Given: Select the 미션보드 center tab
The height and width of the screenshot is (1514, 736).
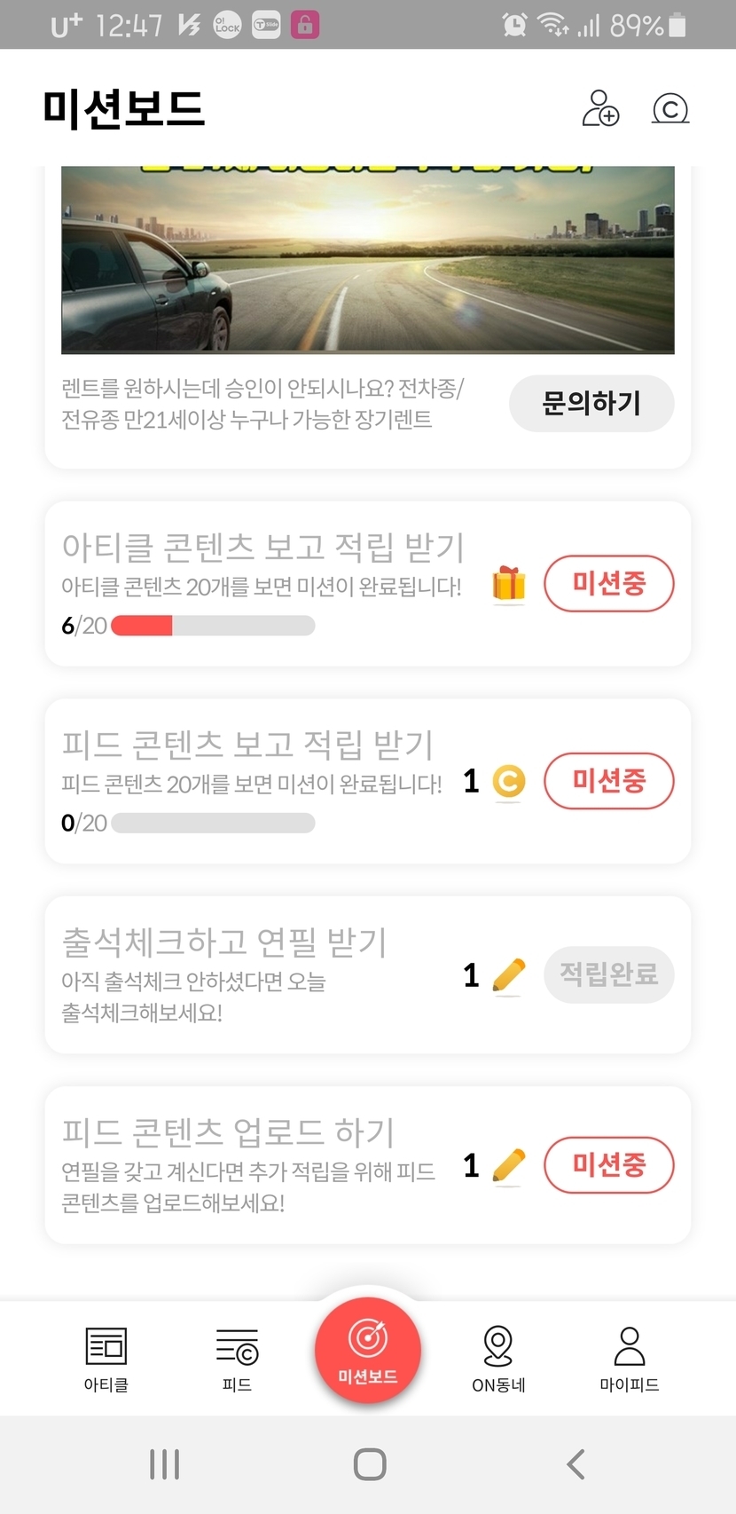Looking at the screenshot, I should pyautogui.click(x=368, y=1349).
